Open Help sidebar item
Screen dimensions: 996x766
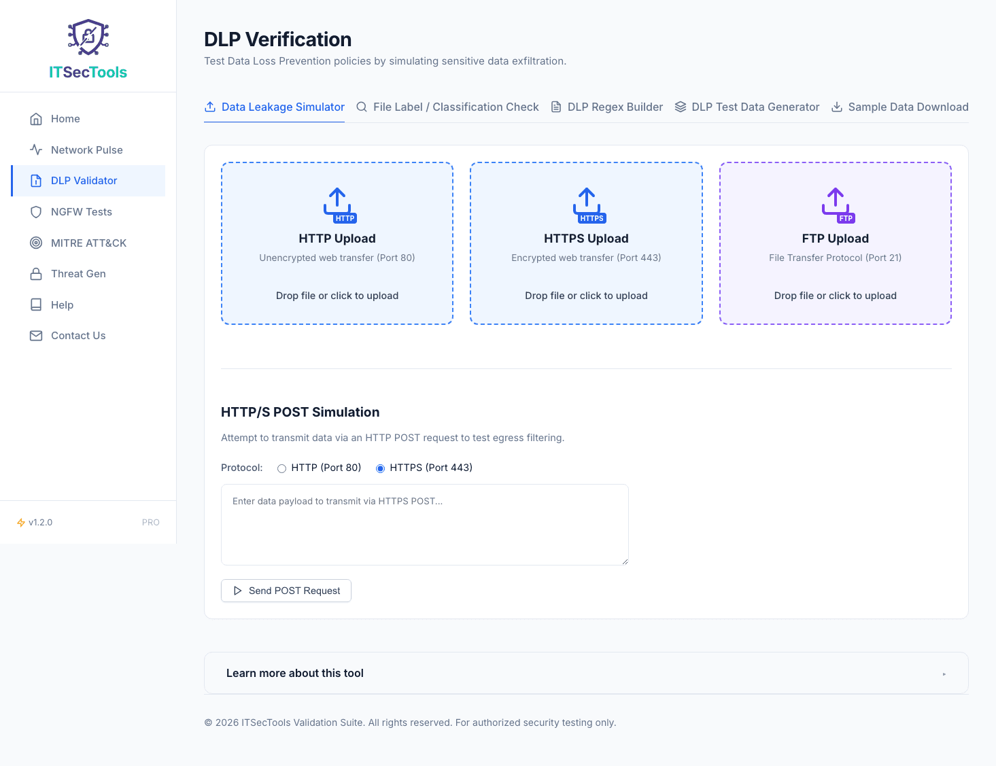click(x=88, y=305)
